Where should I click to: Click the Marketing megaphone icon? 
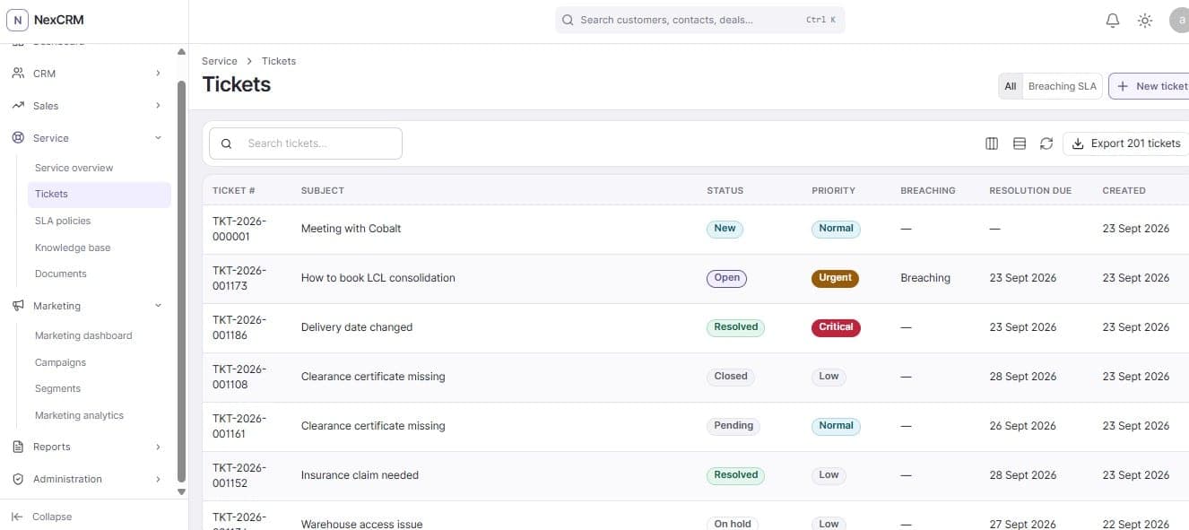click(x=18, y=306)
